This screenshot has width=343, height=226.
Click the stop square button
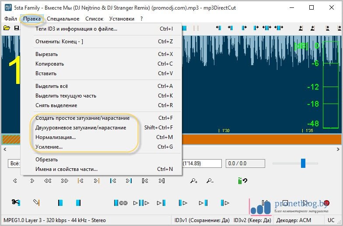tap(285, 203)
